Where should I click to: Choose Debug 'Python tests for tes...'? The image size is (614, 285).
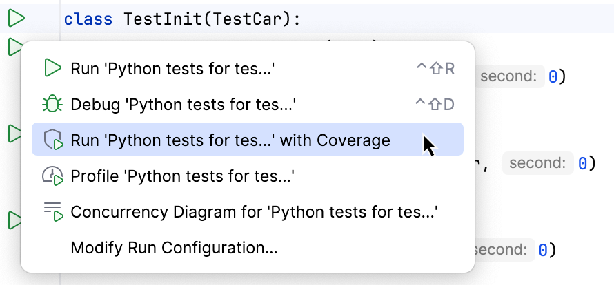(183, 105)
